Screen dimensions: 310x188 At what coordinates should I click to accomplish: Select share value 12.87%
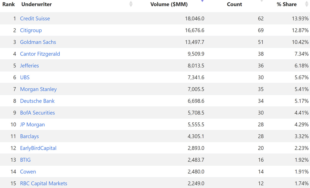point(300,30)
